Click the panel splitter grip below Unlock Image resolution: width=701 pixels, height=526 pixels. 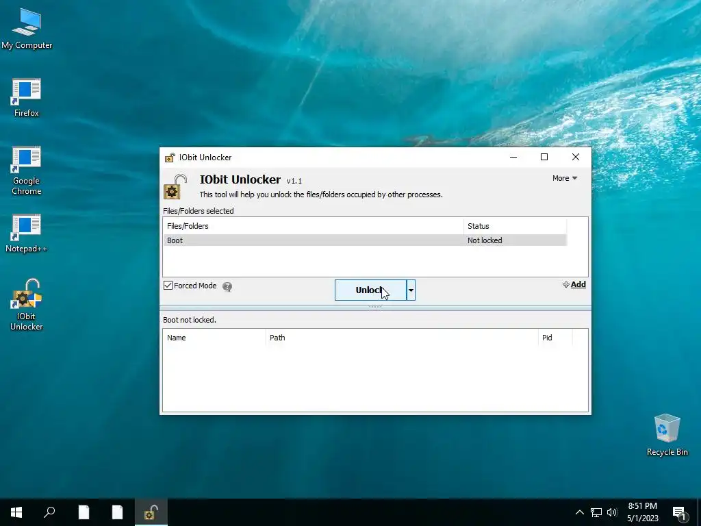click(x=375, y=307)
